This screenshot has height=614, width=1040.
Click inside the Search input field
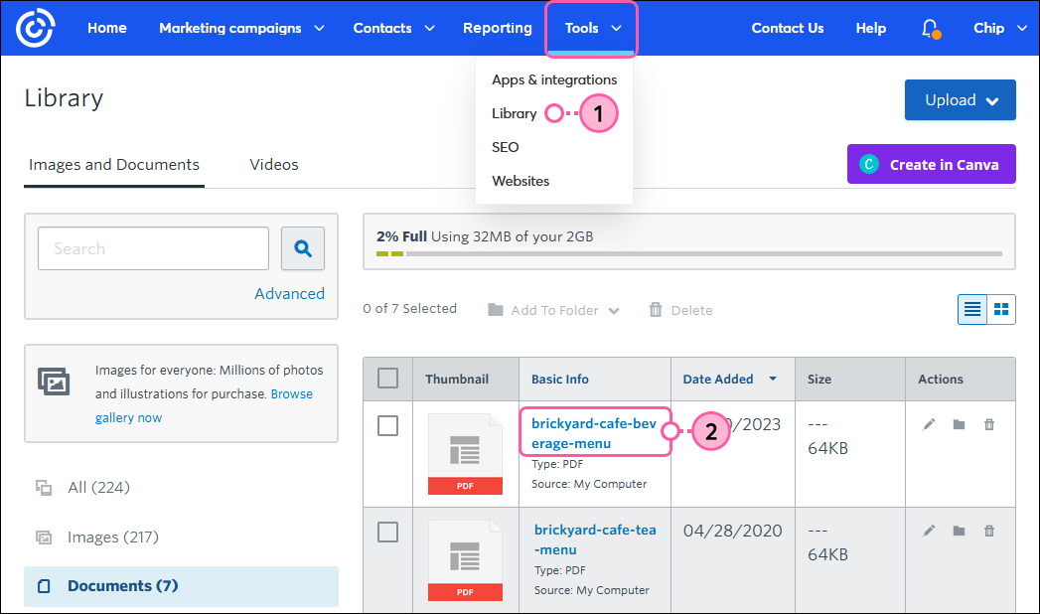coord(153,248)
